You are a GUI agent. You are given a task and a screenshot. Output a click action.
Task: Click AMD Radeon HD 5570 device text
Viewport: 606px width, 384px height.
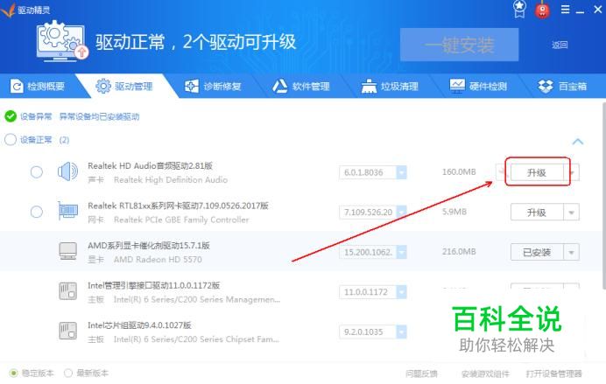158,259
